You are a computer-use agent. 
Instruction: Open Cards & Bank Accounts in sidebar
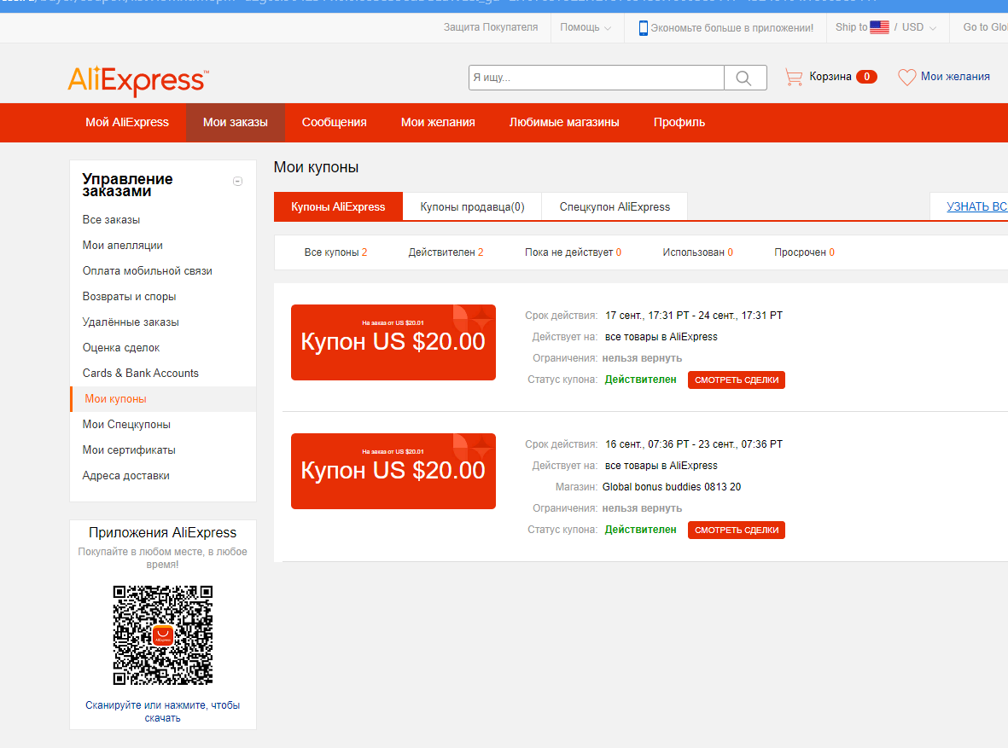click(x=140, y=373)
